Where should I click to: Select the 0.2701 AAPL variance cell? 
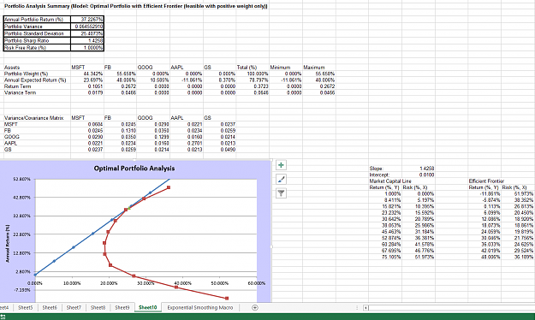point(187,143)
